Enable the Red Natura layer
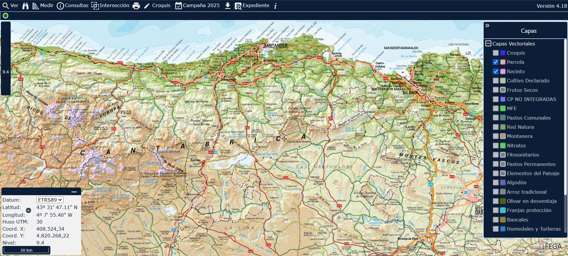The height and width of the screenshot is (256, 568). pos(495,127)
